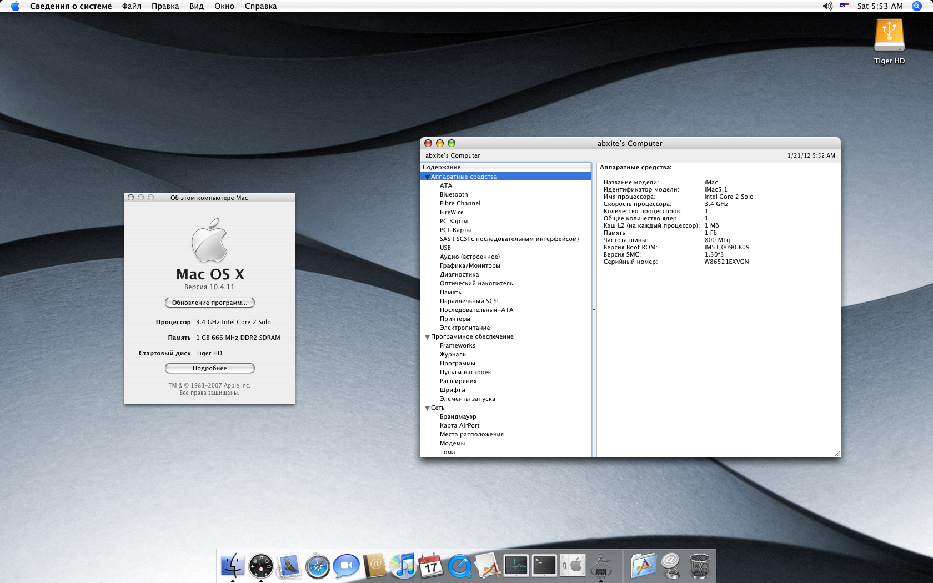Open Activity Monitor in the dock
This screenshot has height=583, width=933.
pos(516,566)
